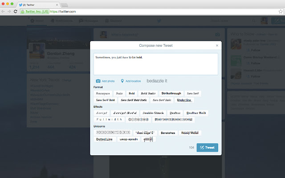This screenshot has height=178, width=285.
Task: Click the browser forward arrow
Action: click(x=9, y=12)
